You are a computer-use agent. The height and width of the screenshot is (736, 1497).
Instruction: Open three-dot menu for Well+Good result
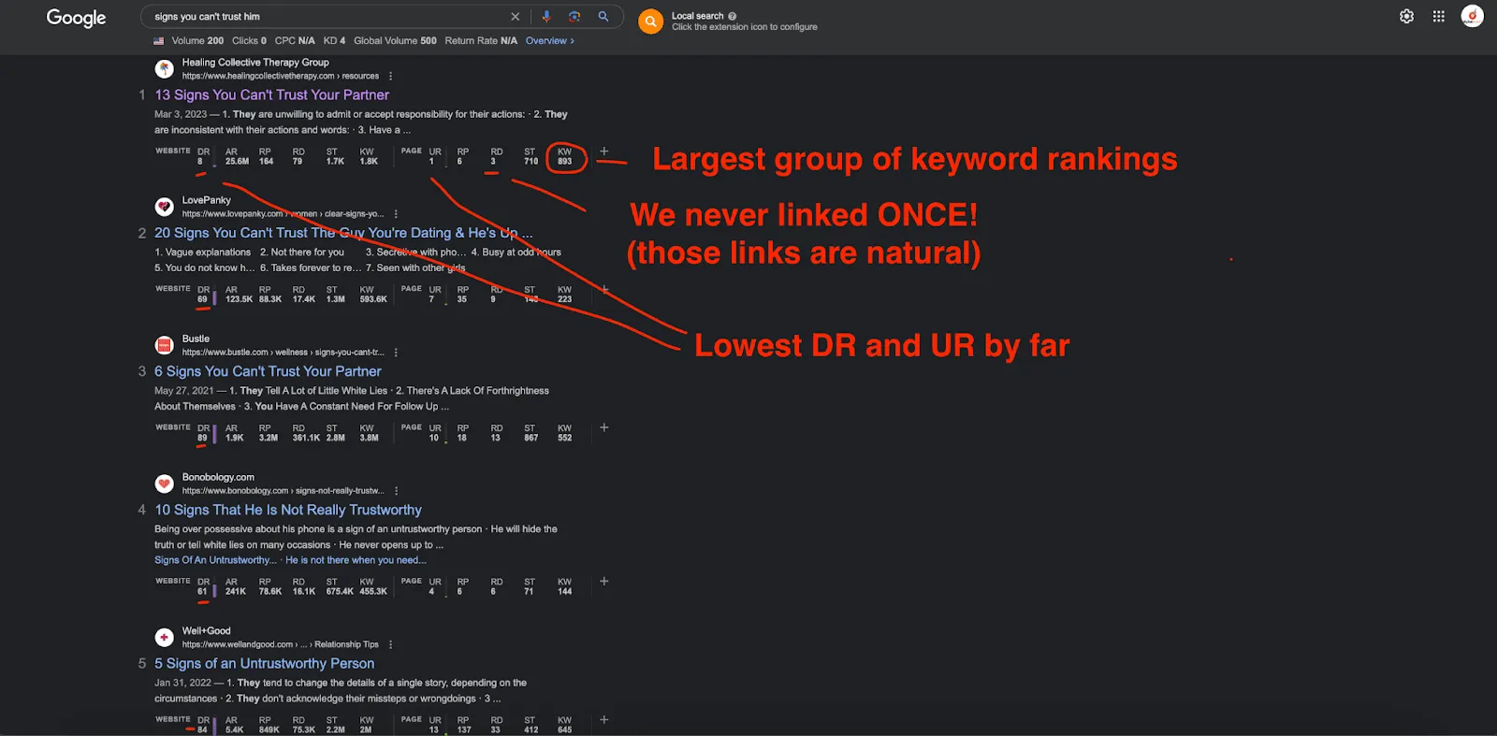pos(390,644)
